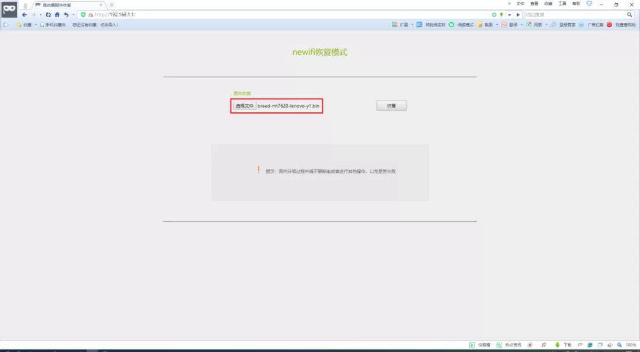This screenshot has height=352, width=640.
Task: Expand the 翻译 dropdown arrow
Action: point(521,25)
